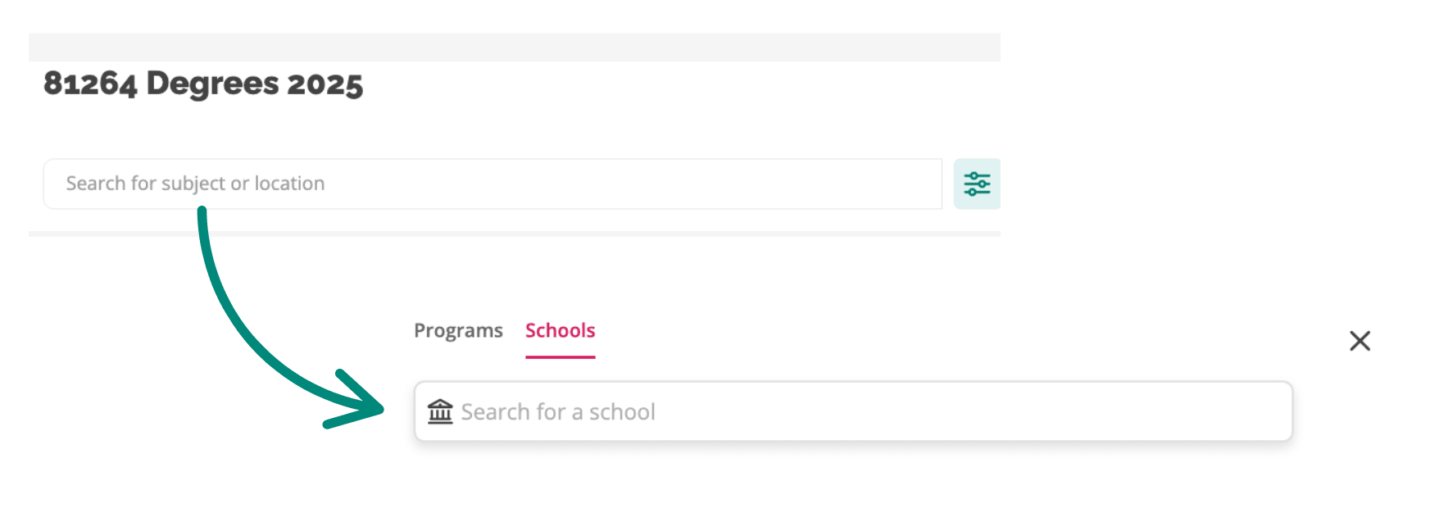The width and height of the screenshot is (1430, 513).
Task: Click the gray divider below the search bar
Action: (514, 234)
